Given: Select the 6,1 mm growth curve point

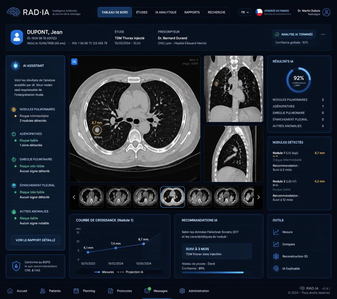Looking at the screenshot, I should pyautogui.click(x=88, y=252).
